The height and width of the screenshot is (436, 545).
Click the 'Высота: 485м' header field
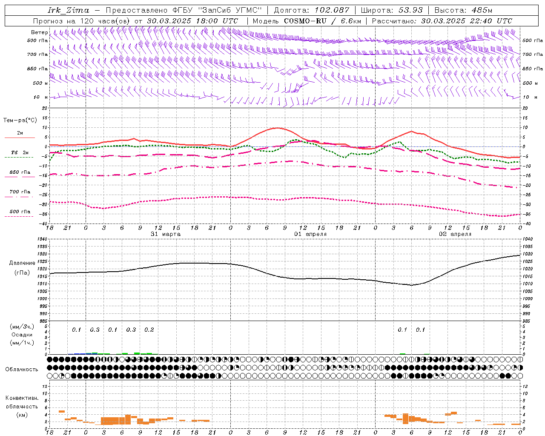463,10
